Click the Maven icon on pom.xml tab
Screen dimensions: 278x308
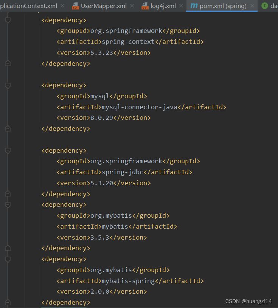point(194,6)
